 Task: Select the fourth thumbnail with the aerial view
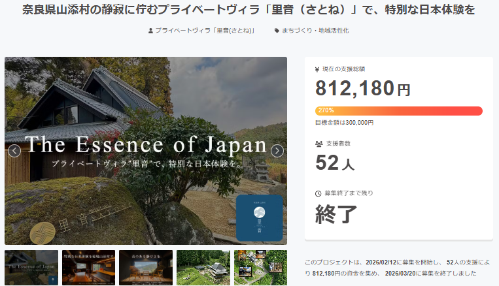[203, 268]
